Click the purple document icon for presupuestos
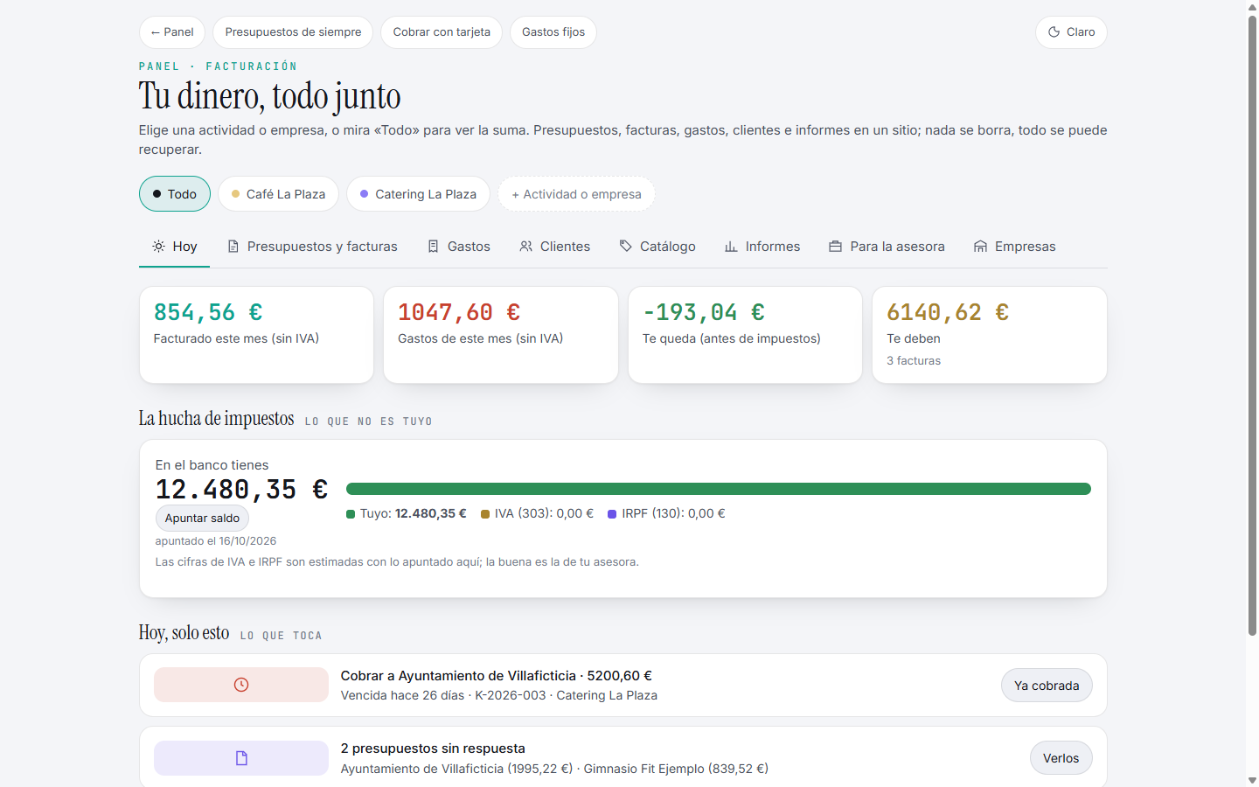1259x787 pixels. point(241,758)
